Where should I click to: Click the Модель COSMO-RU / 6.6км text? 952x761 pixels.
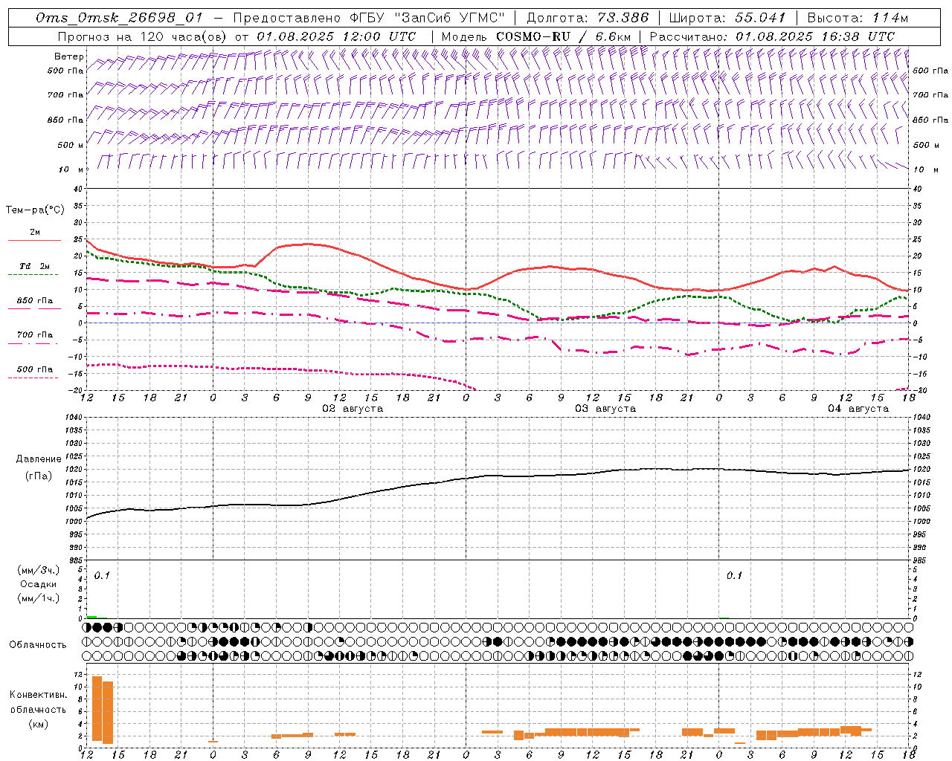point(536,36)
